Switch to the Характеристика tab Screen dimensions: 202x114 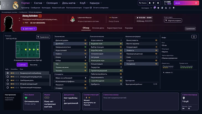114,28
